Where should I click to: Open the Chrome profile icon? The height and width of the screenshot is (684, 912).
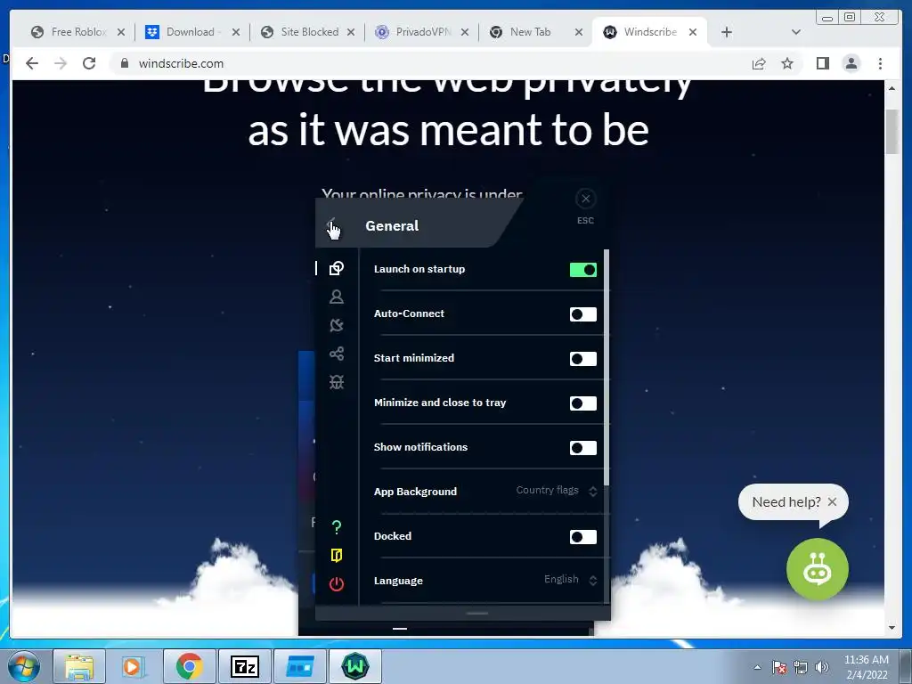(x=851, y=63)
